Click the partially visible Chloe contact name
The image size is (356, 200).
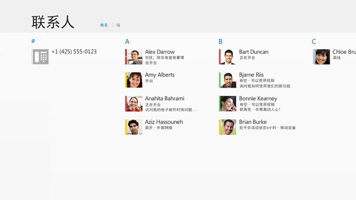click(344, 52)
